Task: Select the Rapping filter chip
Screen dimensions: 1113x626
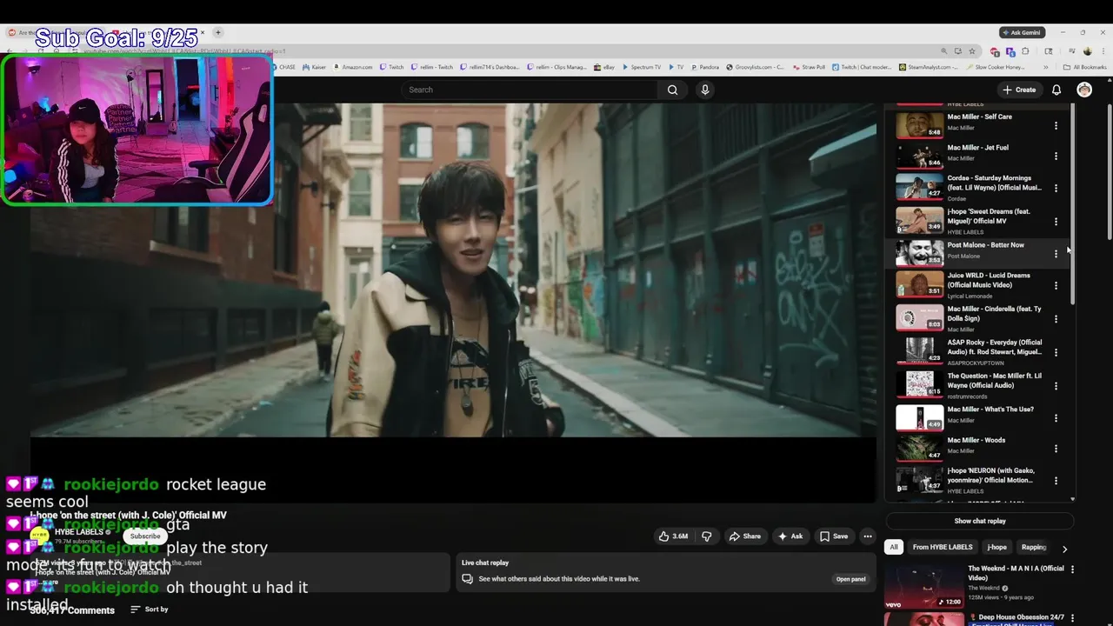Action: pyautogui.click(x=1034, y=547)
